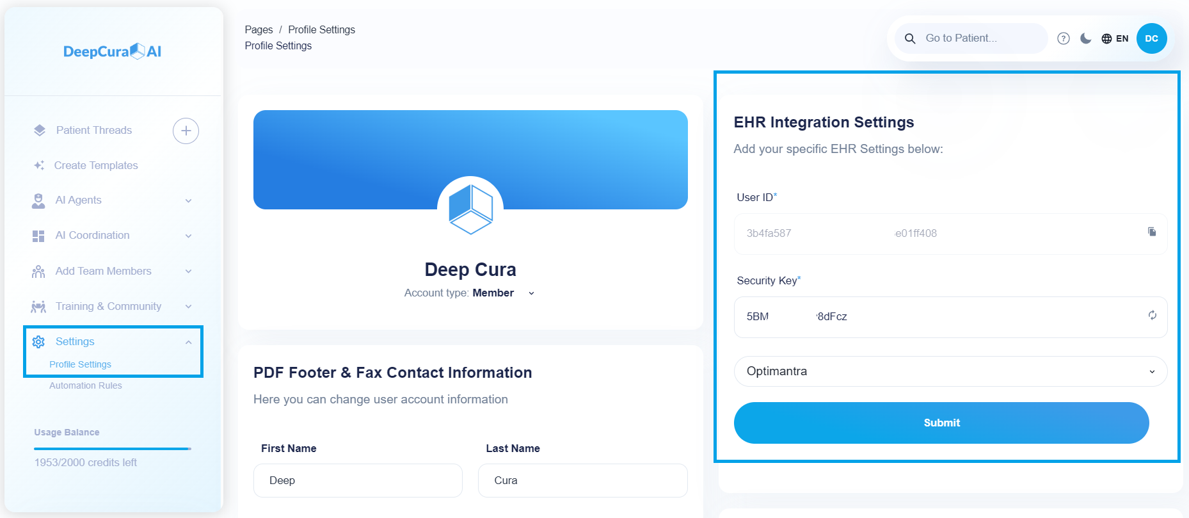This screenshot has width=1189, height=518.
Task: Open Create Templates in sidebar
Action: 96,165
